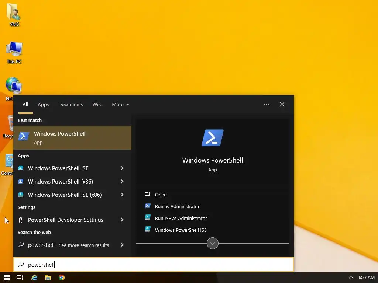
Task: Open the Windows Start button
Action: (x=7, y=277)
